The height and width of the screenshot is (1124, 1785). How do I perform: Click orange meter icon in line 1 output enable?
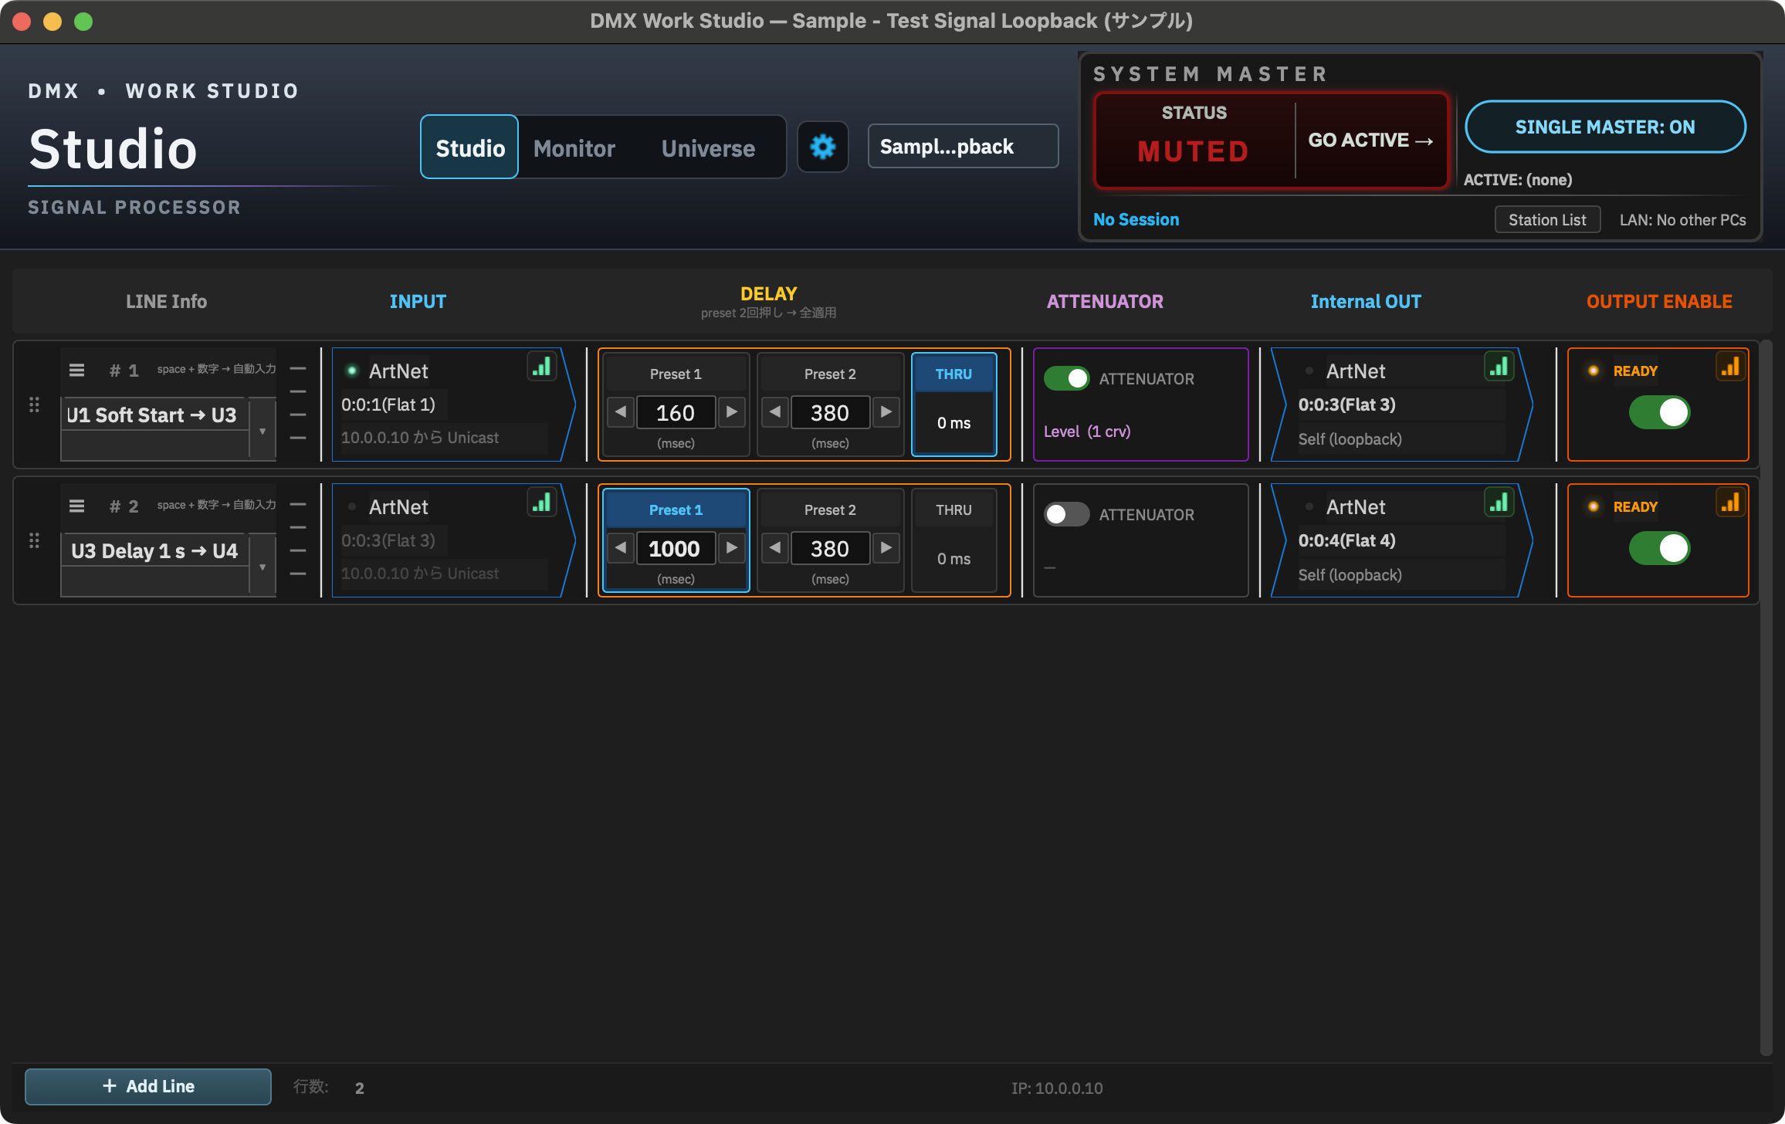click(1730, 367)
